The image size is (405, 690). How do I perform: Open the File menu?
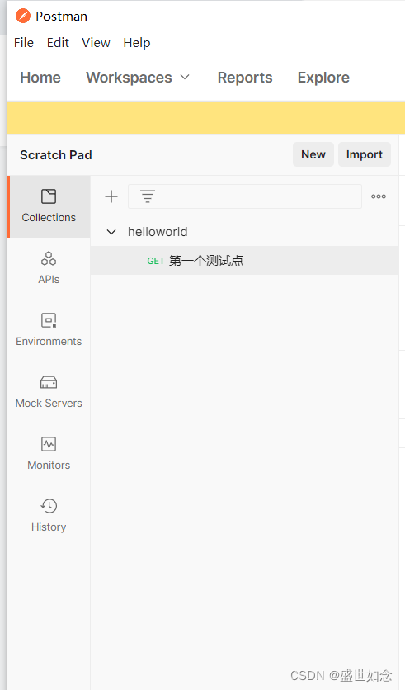click(x=24, y=43)
